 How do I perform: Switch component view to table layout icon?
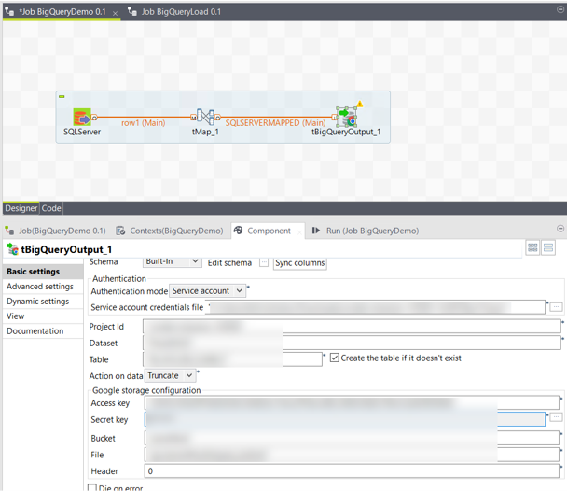(x=532, y=248)
